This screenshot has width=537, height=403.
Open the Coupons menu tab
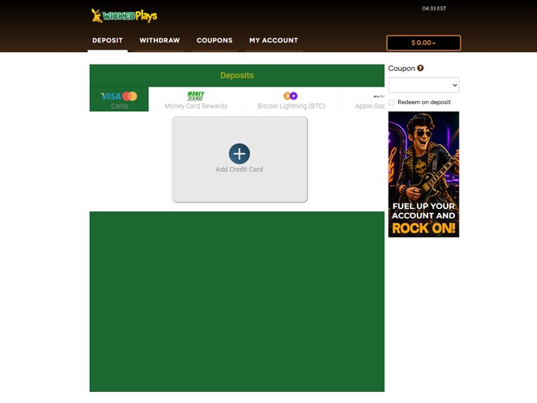[x=214, y=40]
